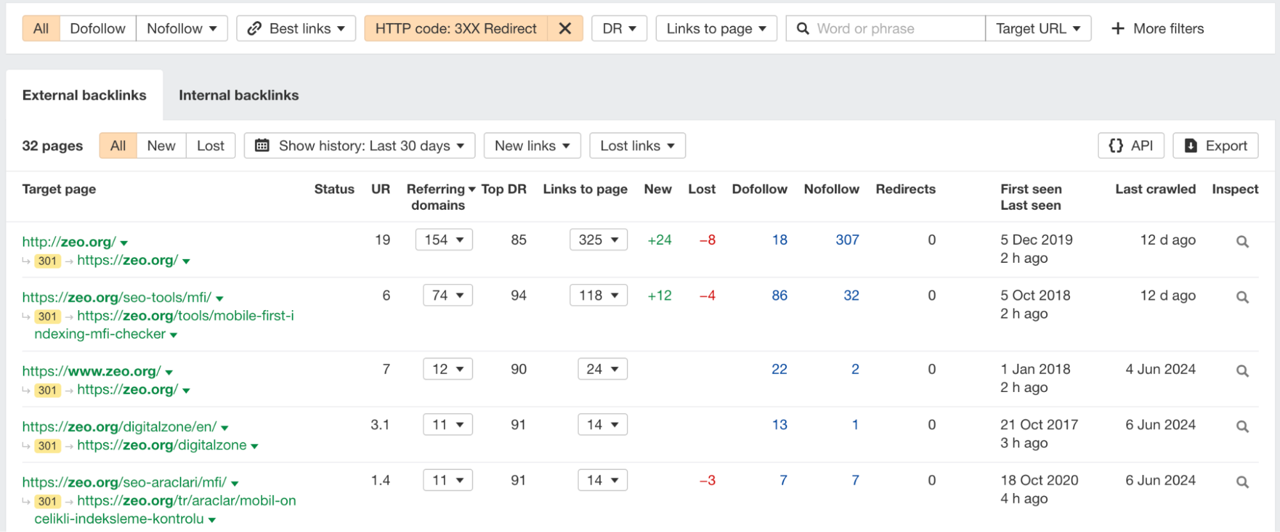The image size is (1280, 532).
Task: Export the backlinks report
Action: (1215, 146)
